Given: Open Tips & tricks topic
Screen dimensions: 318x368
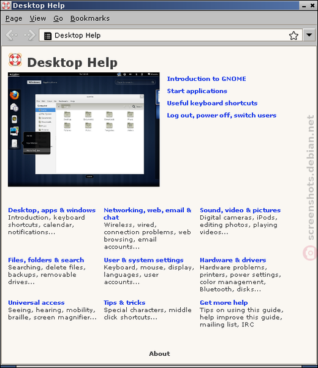Looking at the screenshot, I should (x=124, y=303).
